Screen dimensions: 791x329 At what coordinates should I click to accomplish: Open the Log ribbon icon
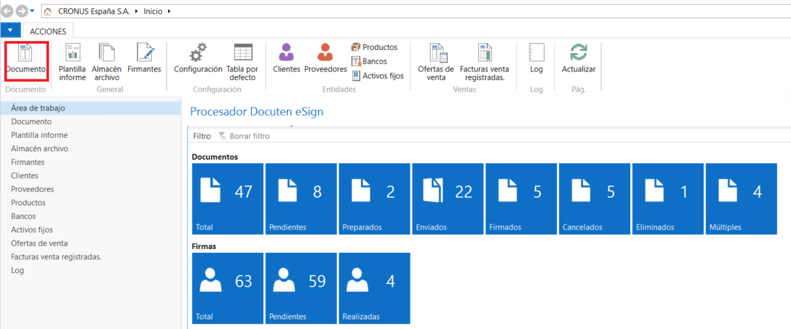[537, 59]
